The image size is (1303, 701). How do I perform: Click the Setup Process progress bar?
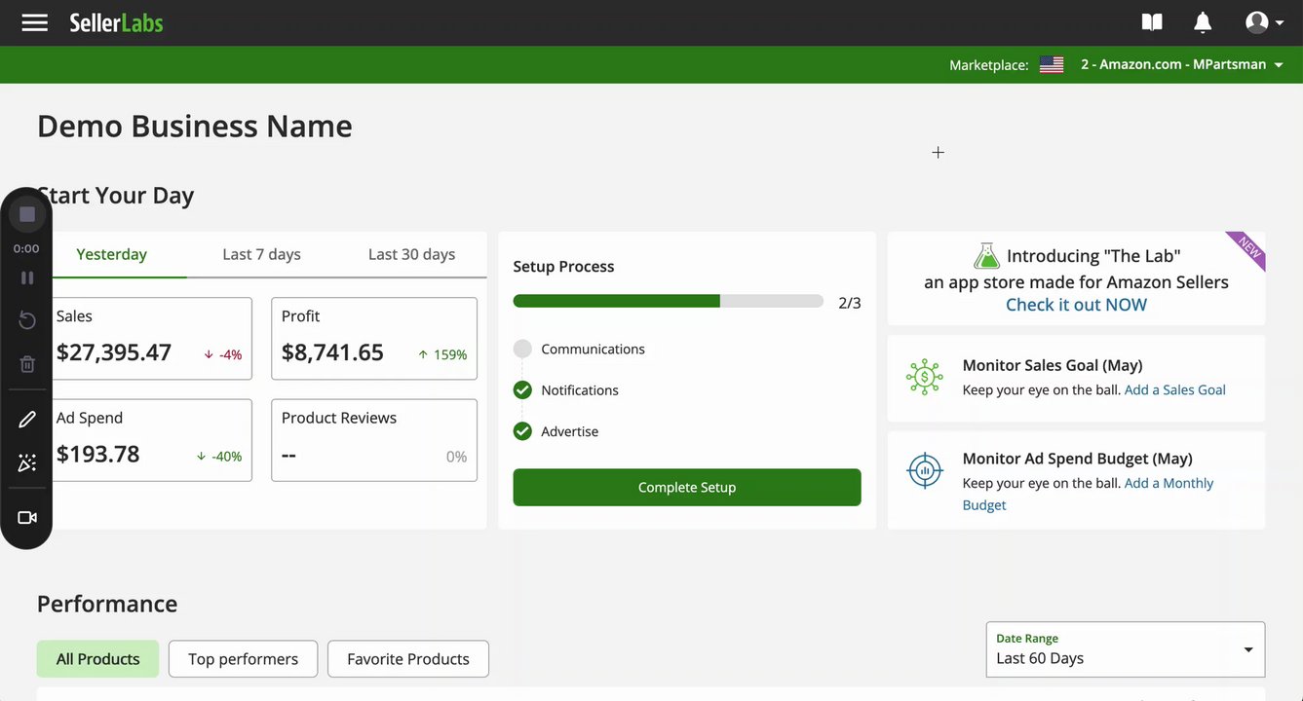(668, 302)
